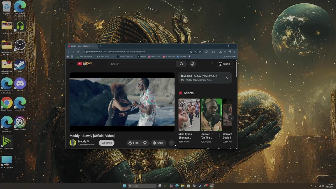This screenshot has height=189, width=336.
Task: Go back in Chrome browser
Action: tap(69, 52)
